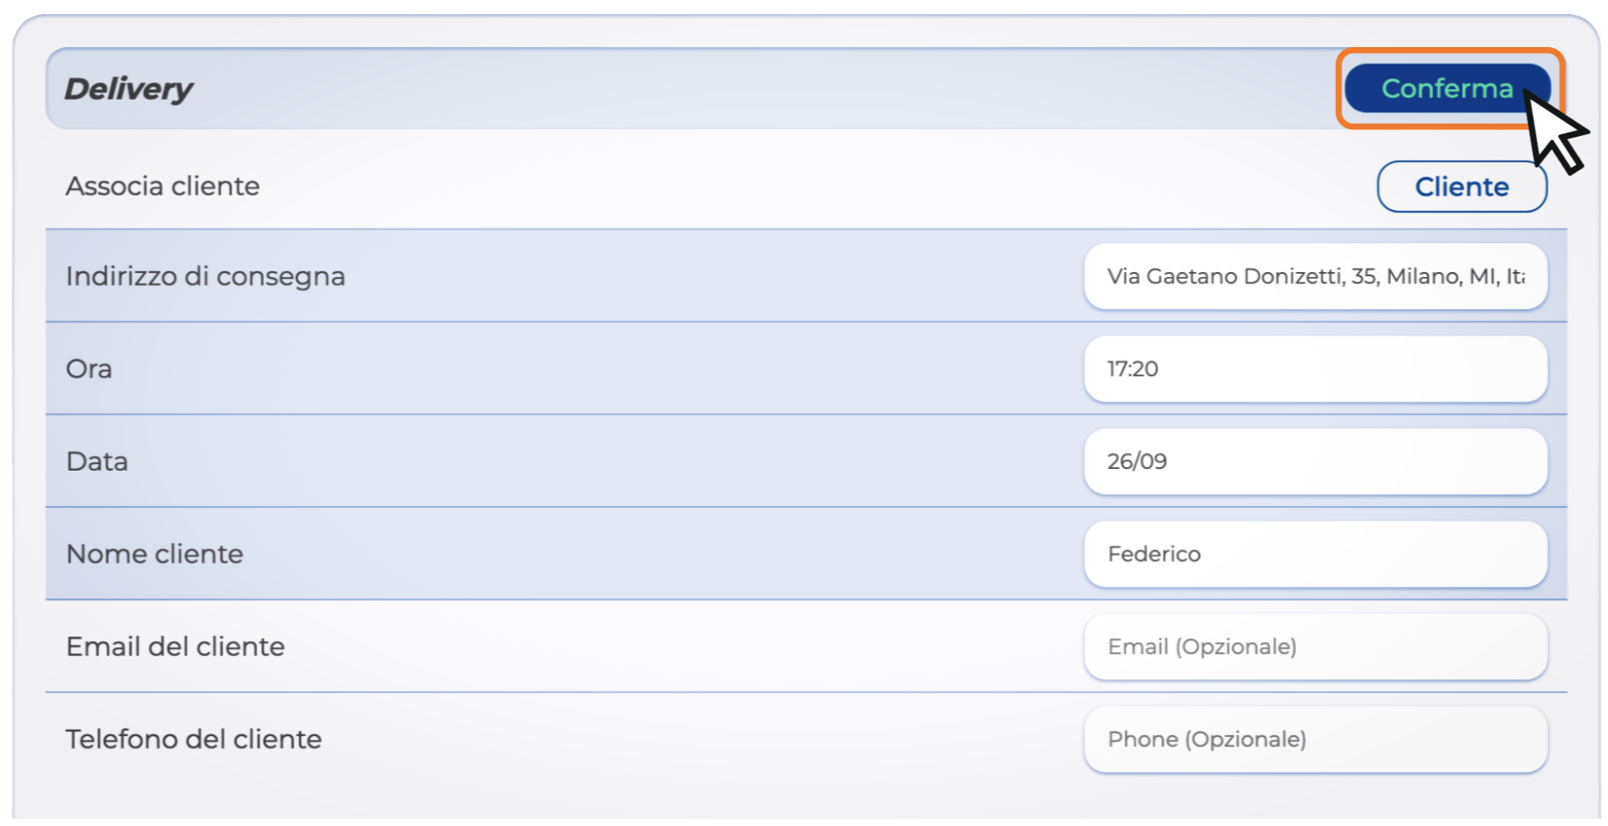Select the Ora time field
This screenshot has width=1608, height=826.
[x=1314, y=369]
